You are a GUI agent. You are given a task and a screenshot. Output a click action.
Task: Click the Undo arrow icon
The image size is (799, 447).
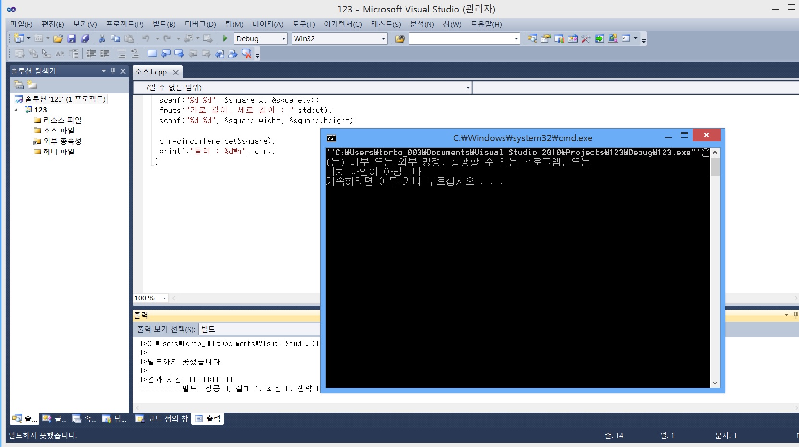[x=146, y=38]
